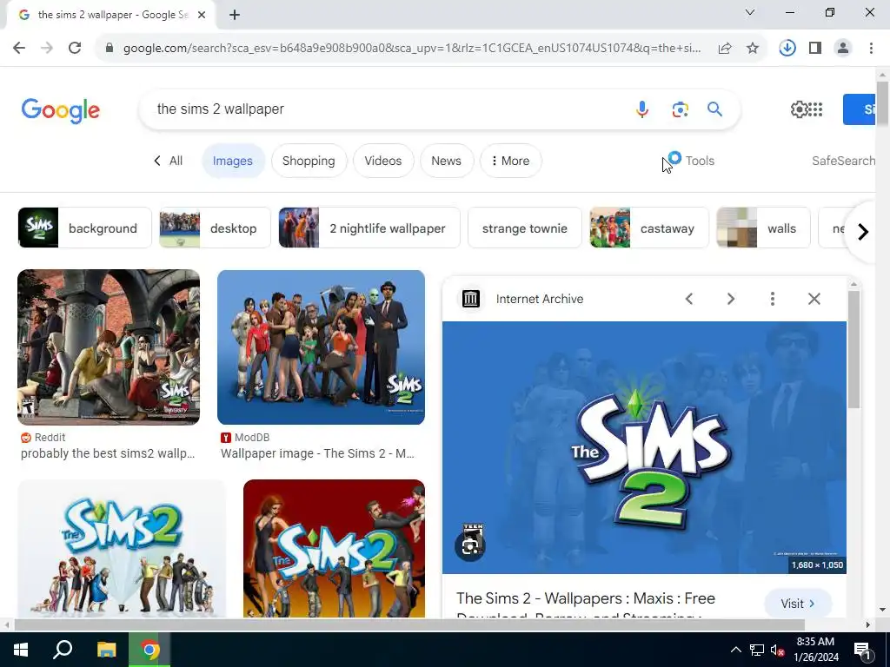
Task: Open the tab search dropdown arrow
Action: pos(750,12)
